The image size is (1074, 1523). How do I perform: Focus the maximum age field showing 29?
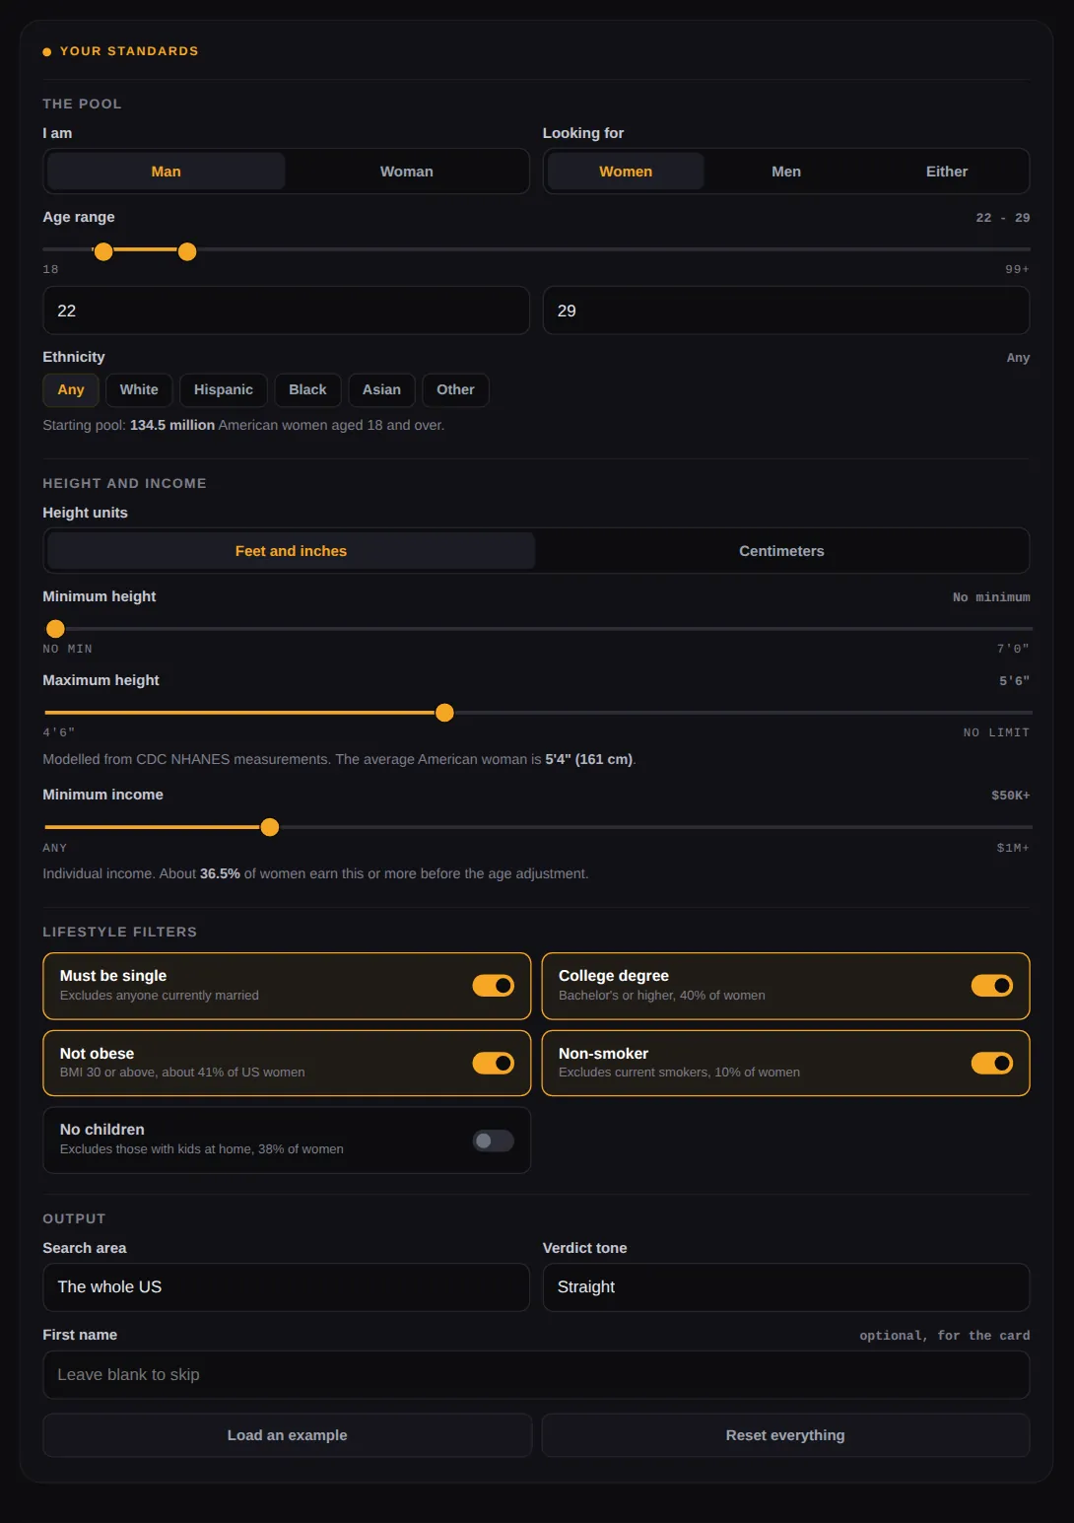coord(786,311)
